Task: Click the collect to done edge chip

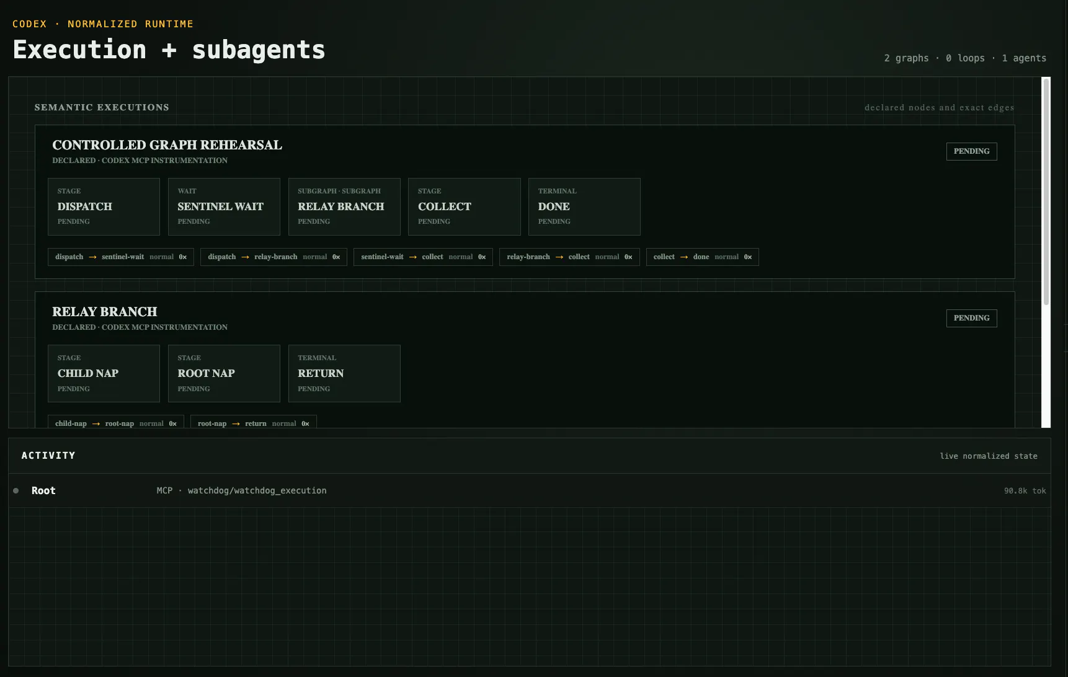Action: pyautogui.click(x=703, y=257)
